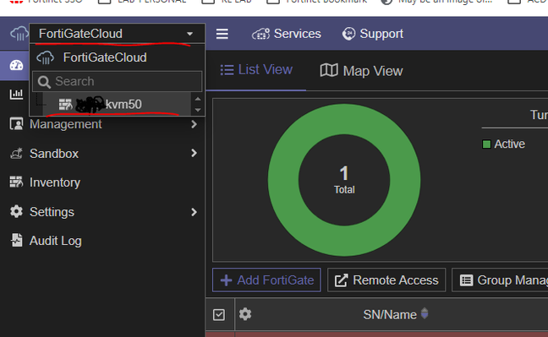Open the Management menu item

pos(66,124)
